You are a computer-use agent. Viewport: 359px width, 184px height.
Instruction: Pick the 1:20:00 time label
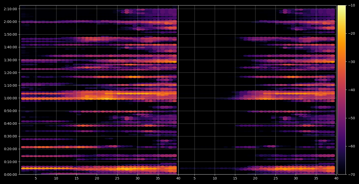10,73
